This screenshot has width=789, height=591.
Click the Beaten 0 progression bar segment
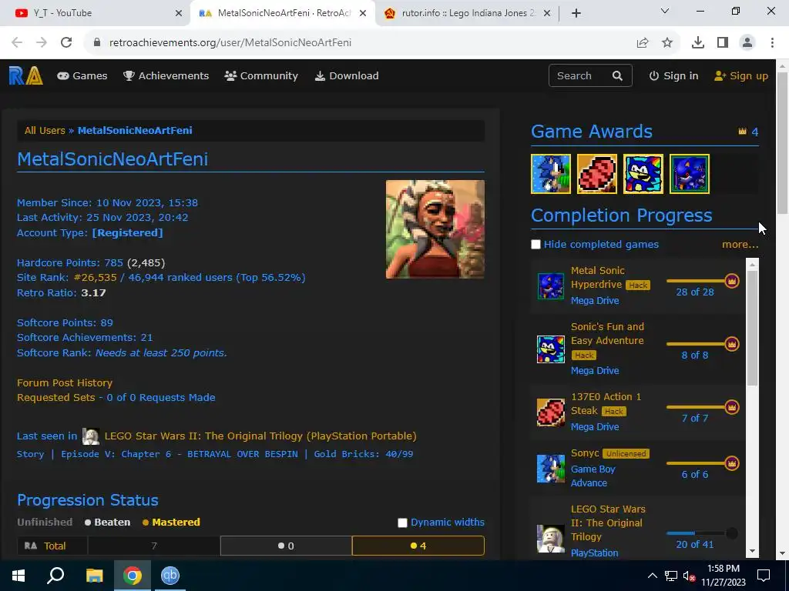point(286,546)
